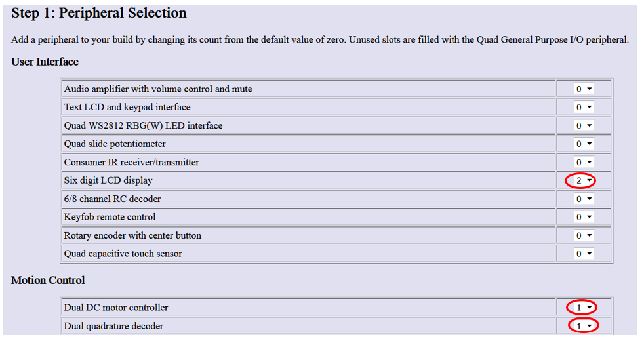Click the Audio amplifier row label text
The height and width of the screenshot is (341, 644).
click(x=158, y=89)
